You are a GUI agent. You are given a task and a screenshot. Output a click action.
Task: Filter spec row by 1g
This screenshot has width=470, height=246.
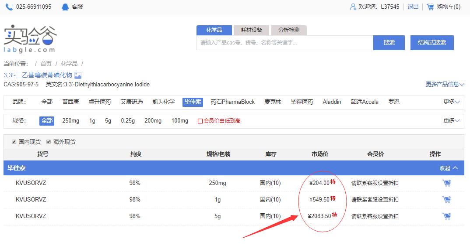click(x=92, y=121)
